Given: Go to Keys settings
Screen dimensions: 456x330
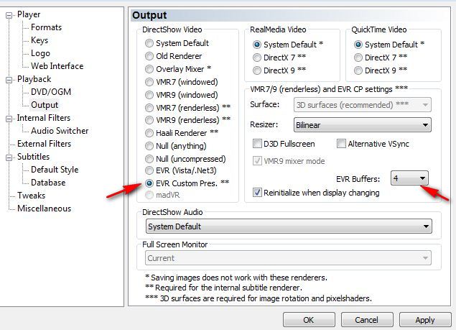Looking at the screenshot, I should tap(39, 40).
